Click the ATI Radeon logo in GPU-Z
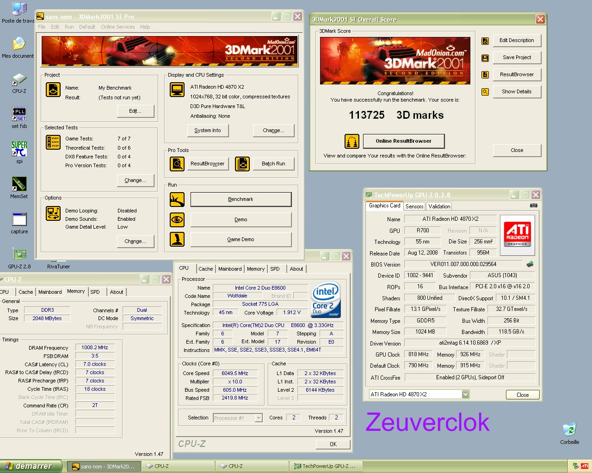Screen dimensions: 592x473 tap(518, 235)
